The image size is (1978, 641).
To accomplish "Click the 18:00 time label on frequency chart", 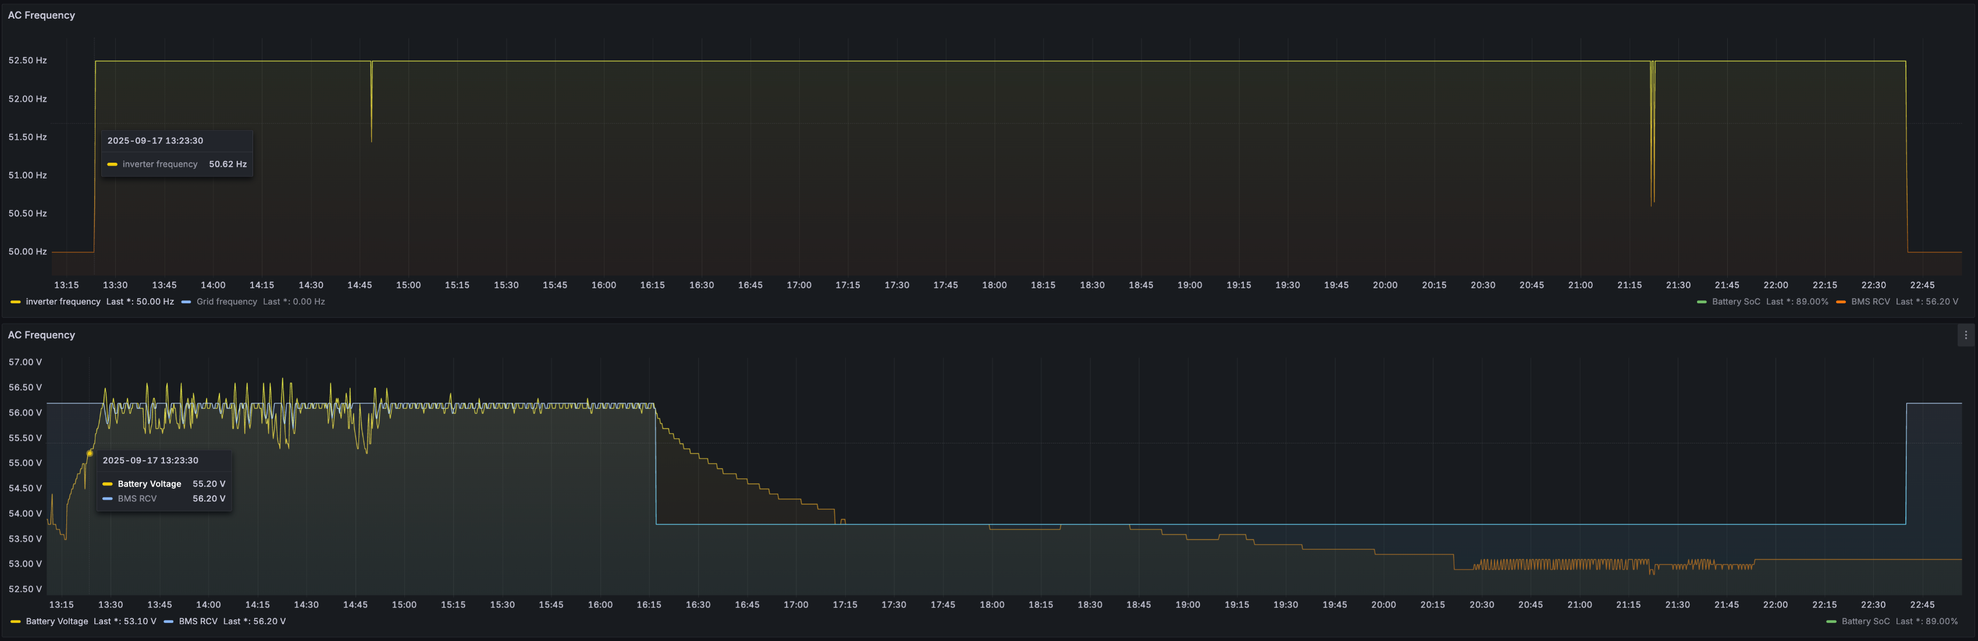I will (x=994, y=285).
